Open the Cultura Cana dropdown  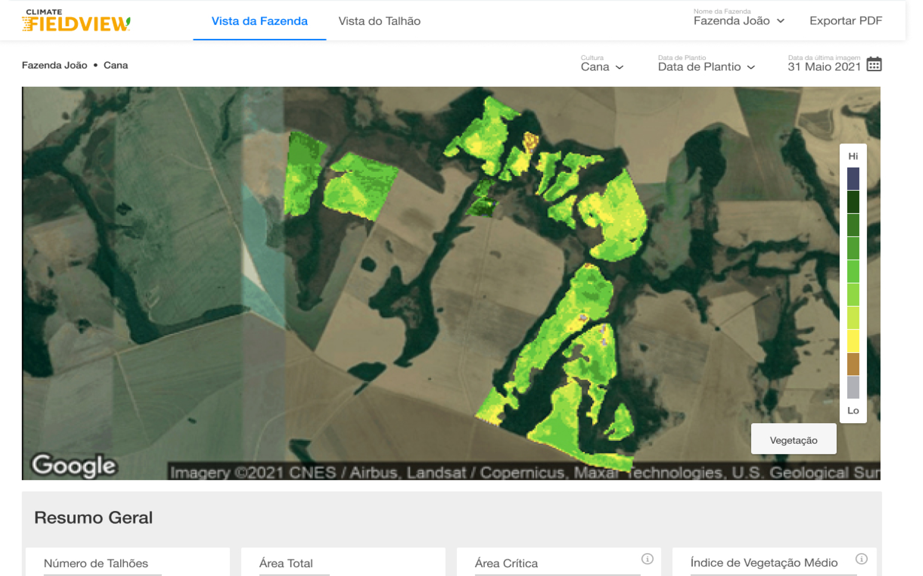click(602, 64)
